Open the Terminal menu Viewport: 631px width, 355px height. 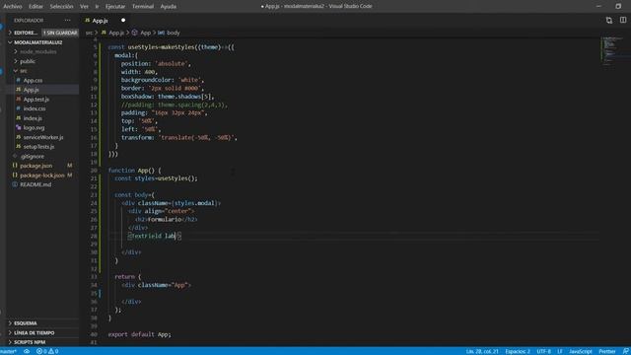click(143, 7)
